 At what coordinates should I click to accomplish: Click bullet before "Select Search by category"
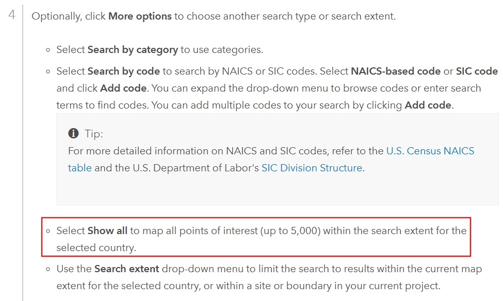tap(48, 50)
